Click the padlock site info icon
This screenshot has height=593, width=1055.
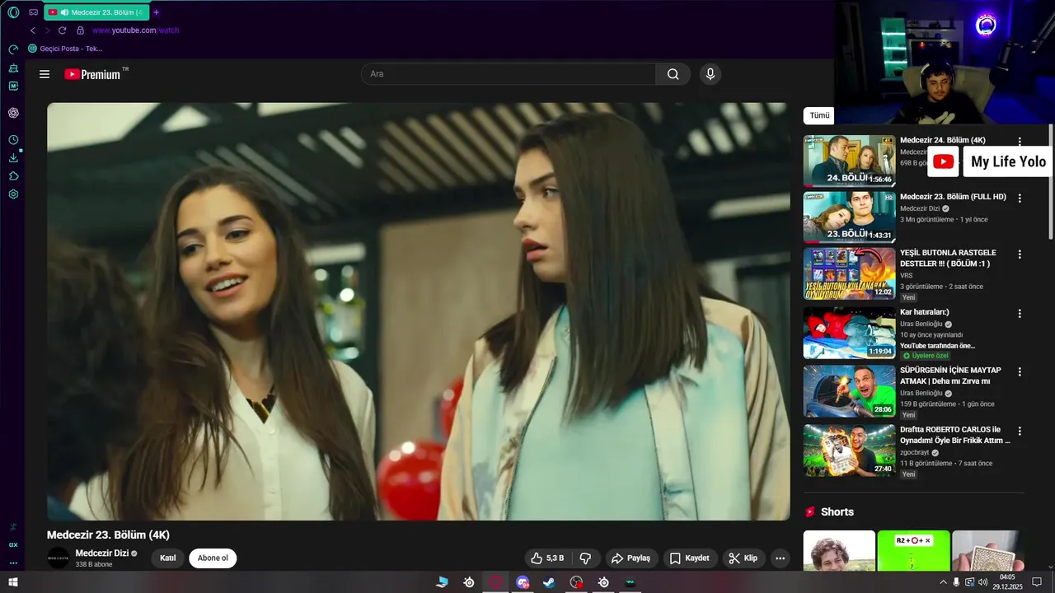pos(80,30)
